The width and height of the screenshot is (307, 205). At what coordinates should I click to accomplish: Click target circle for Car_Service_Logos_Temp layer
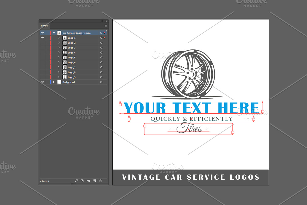click(101, 33)
